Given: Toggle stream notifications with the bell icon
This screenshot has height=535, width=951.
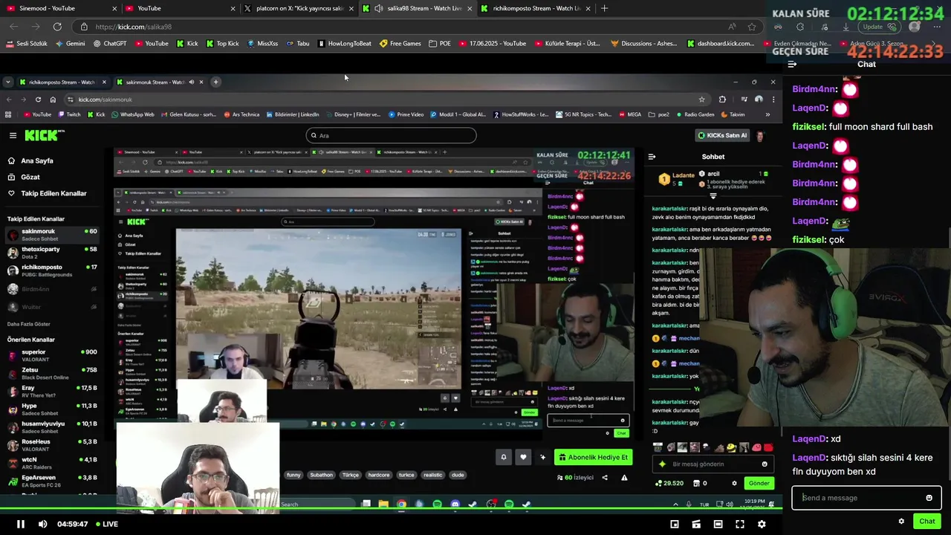Looking at the screenshot, I should (x=504, y=457).
